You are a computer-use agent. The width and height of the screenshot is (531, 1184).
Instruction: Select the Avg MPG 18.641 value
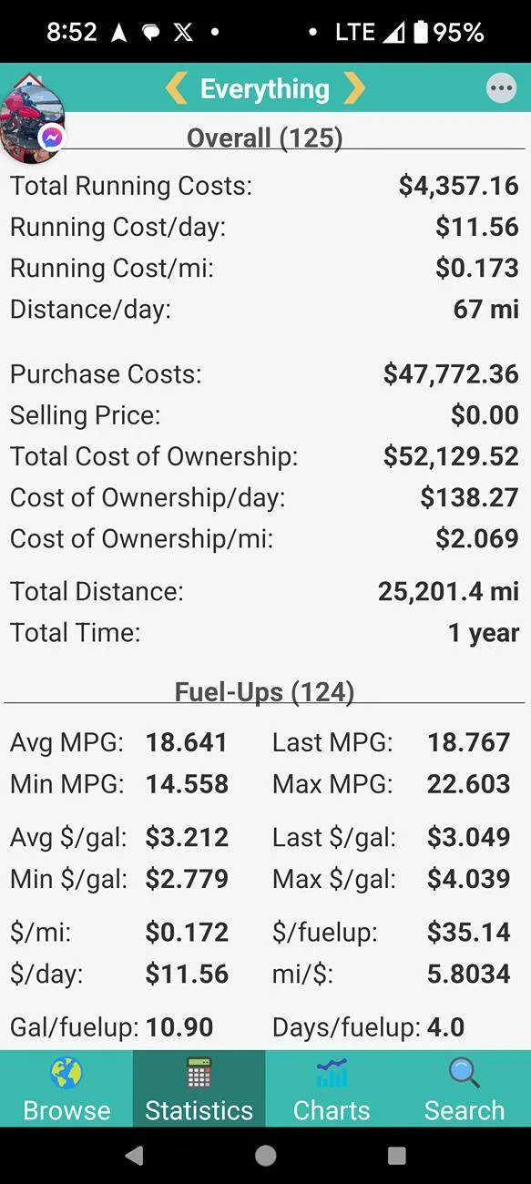tap(187, 742)
